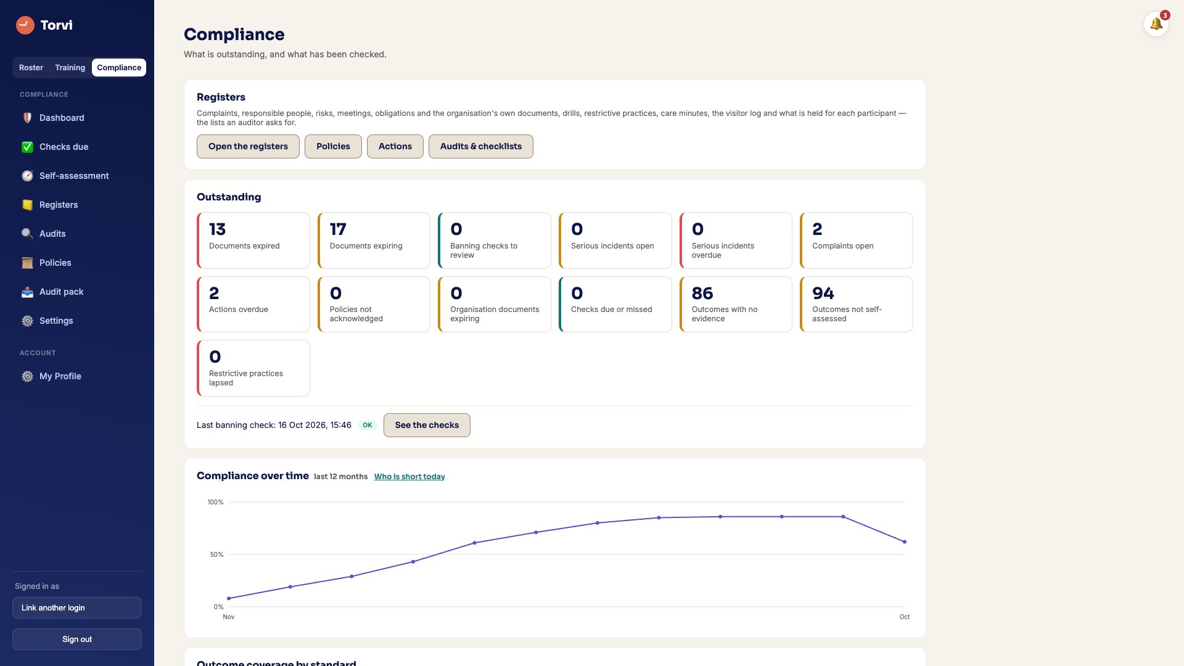This screenshot has height=666, width=1184.
Task: Open the Checks due or missed card
Action: click(615, 304)
